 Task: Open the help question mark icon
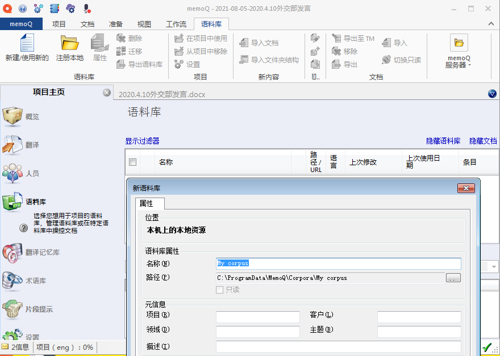22,9
